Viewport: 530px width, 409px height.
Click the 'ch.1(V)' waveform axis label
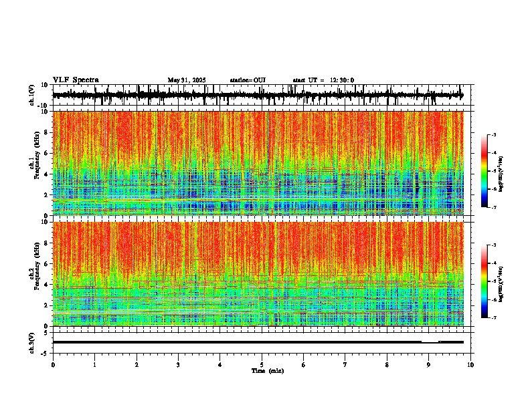pyautogui.click(x=33, y=95)
